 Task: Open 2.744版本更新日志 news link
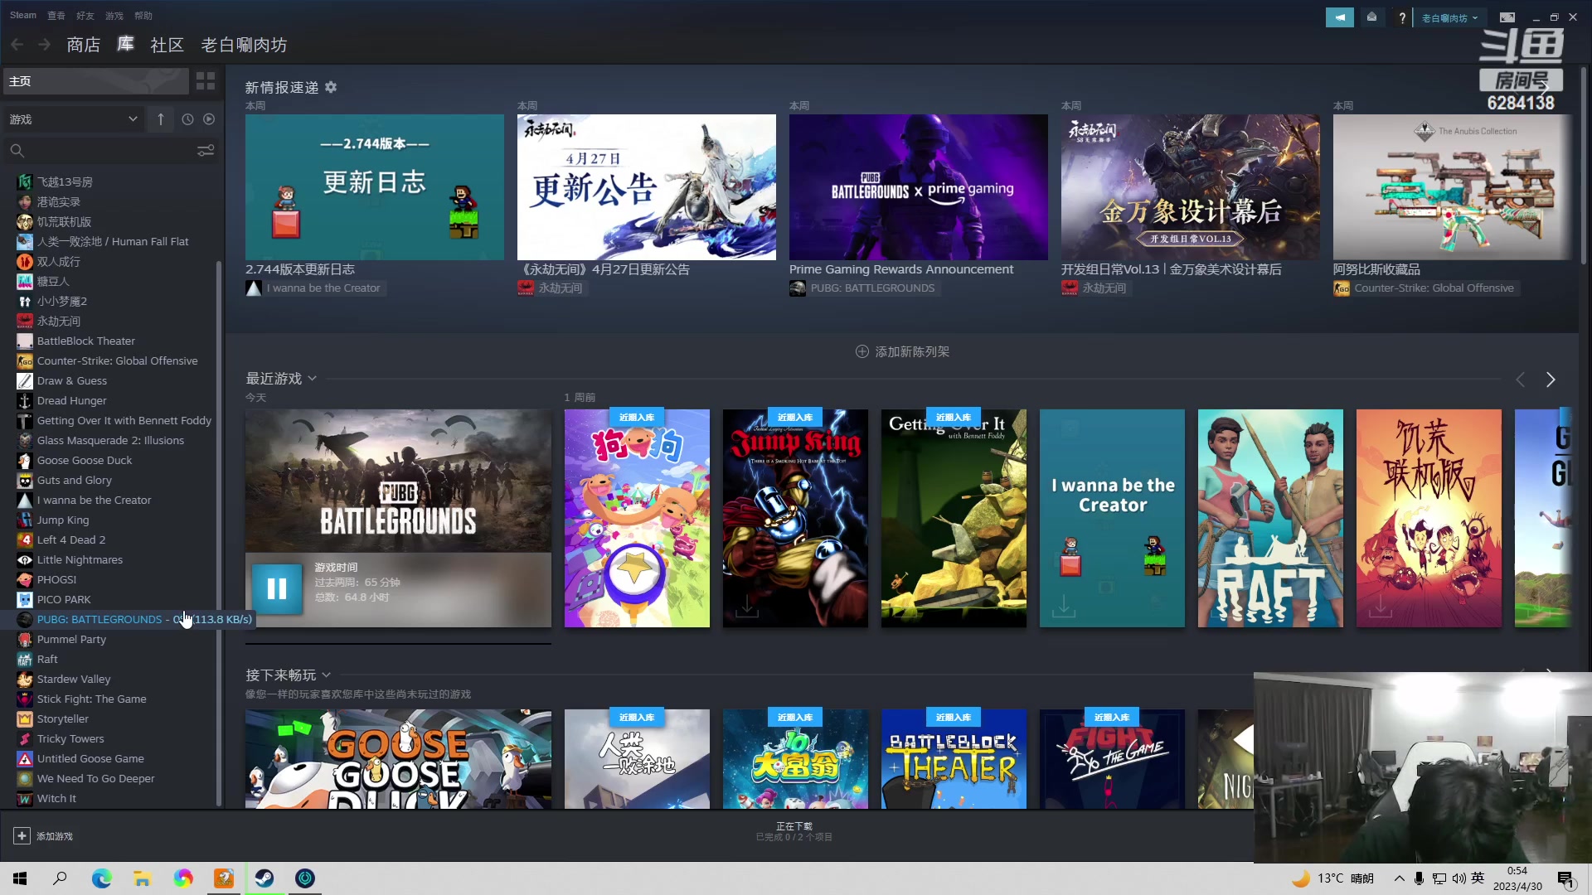click(x=300, y=269)
